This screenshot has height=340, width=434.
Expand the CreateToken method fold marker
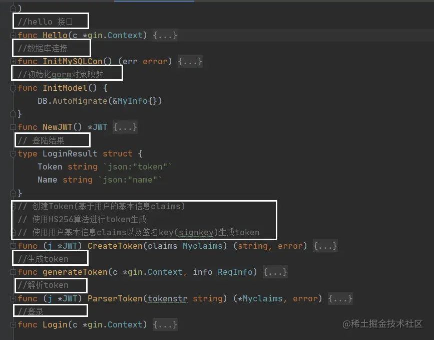click(x=13, y=246)
